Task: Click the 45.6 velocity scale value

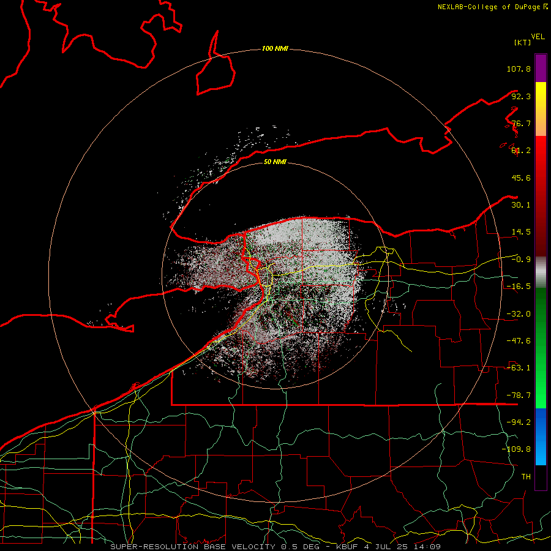Action: [521, 178]
